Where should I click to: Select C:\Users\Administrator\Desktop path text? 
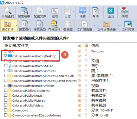point(34,56)
